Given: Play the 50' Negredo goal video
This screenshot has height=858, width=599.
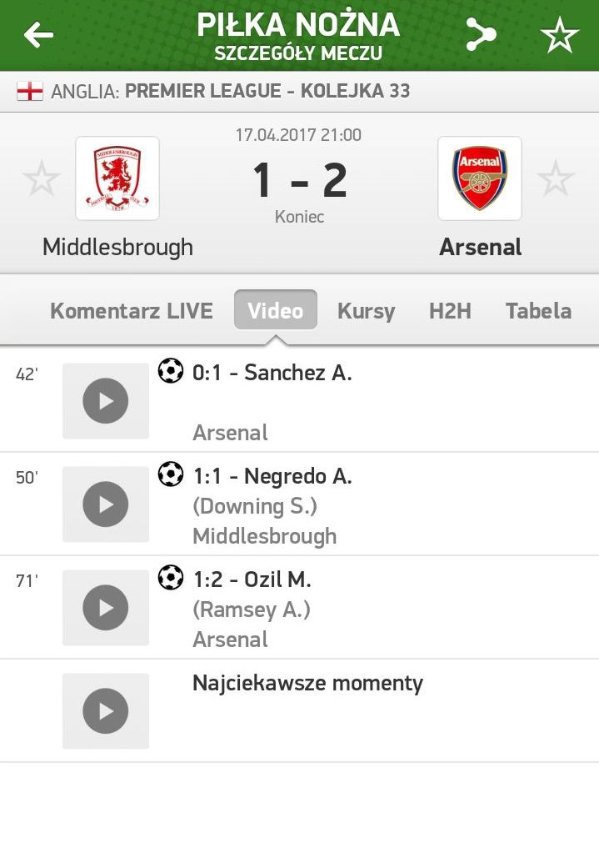Looking at the screenshot, I should 106,504.
